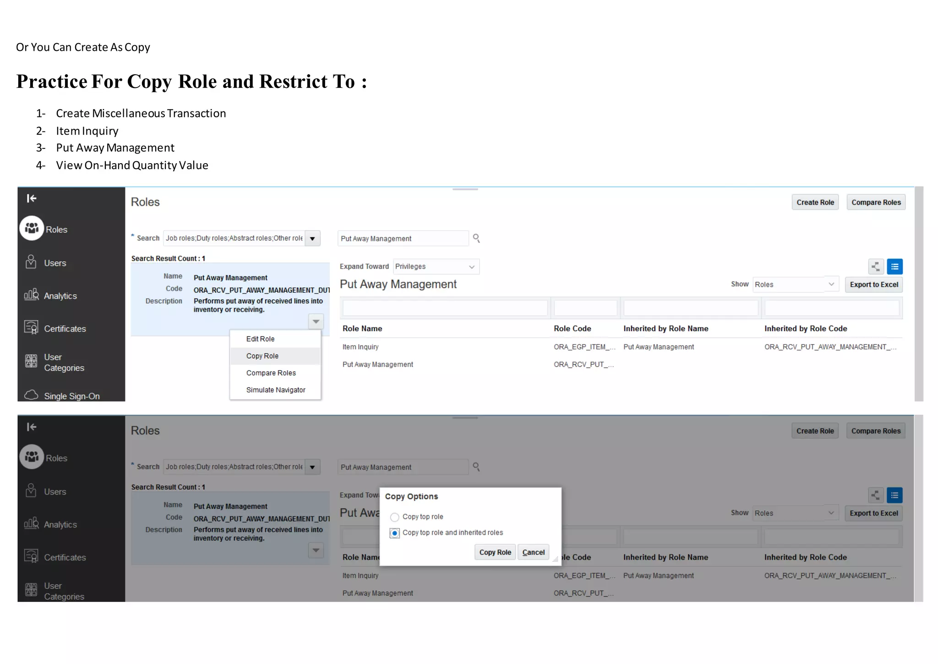Click ORA_EGP_ITEM_... role code in the upper table
This screenshot has height=664, width=938.
click(x=584, y=347)
